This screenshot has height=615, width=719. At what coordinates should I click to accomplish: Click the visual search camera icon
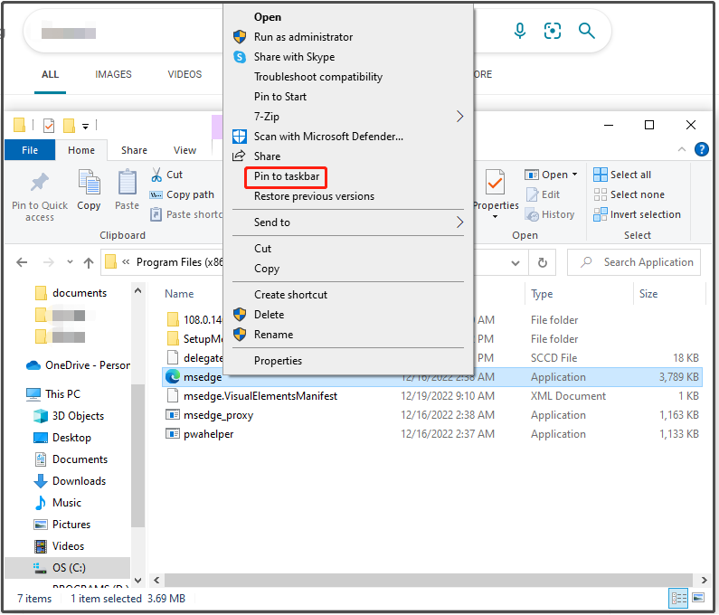553,32
